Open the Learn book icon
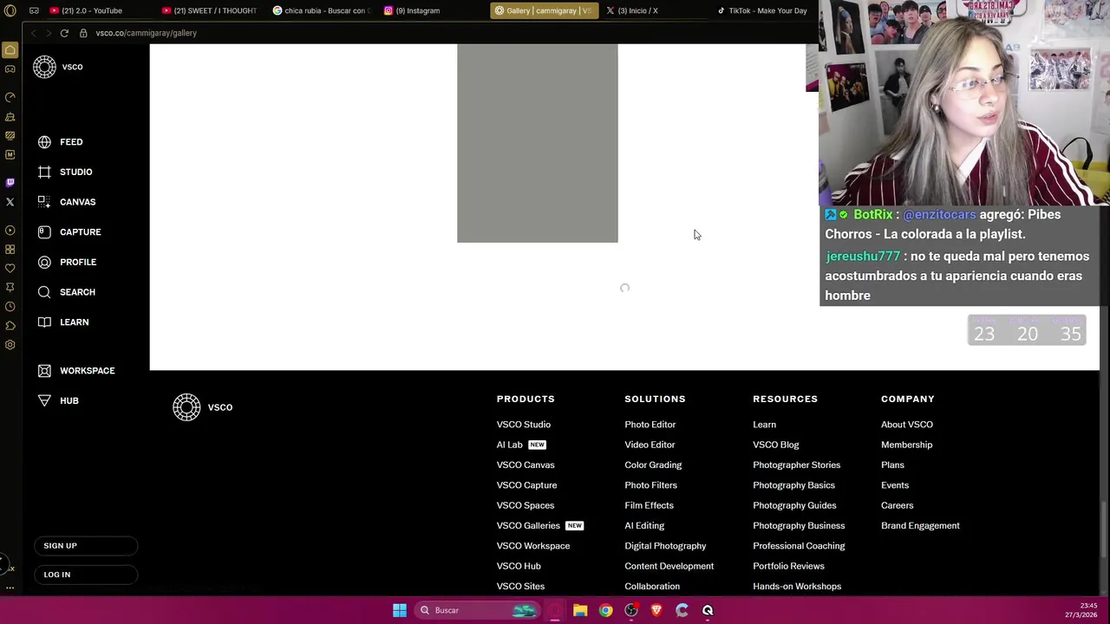The width and height of the screenshot is (1110, 624). click(44, 322)
